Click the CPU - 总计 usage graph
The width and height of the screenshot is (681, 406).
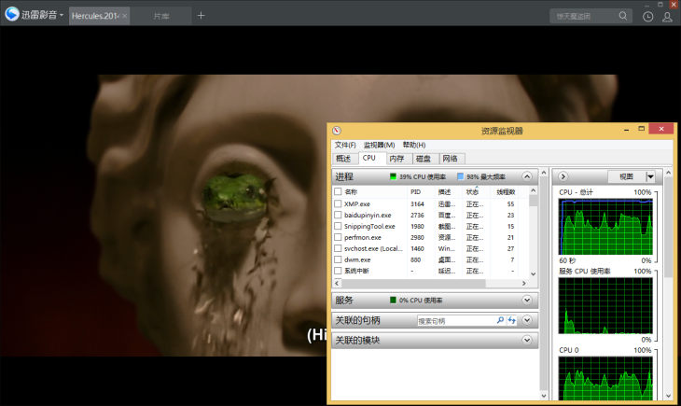[605, 227]
